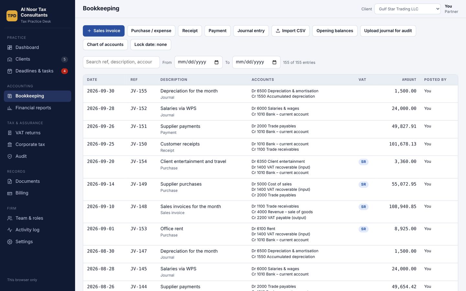
Task: Open VAT returns section
Action: coord(38,133)
